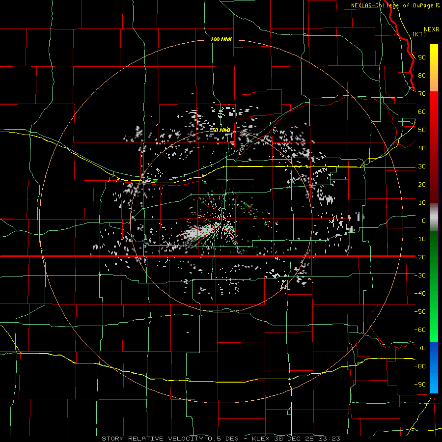
Task: Click the NEXLAB-College of DuPage credit text
Action: point(395,5)
